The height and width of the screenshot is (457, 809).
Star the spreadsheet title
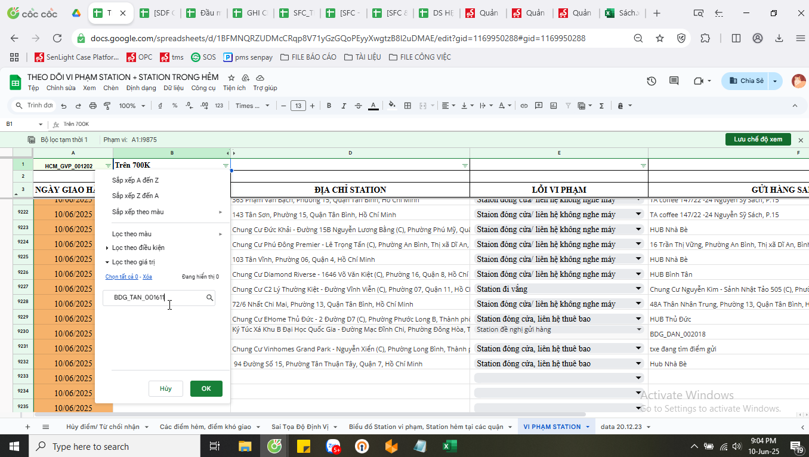point(231,78)
